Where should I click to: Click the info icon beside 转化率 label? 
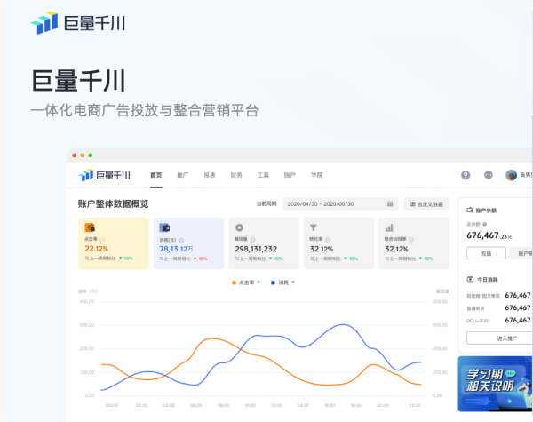point(328,239)
